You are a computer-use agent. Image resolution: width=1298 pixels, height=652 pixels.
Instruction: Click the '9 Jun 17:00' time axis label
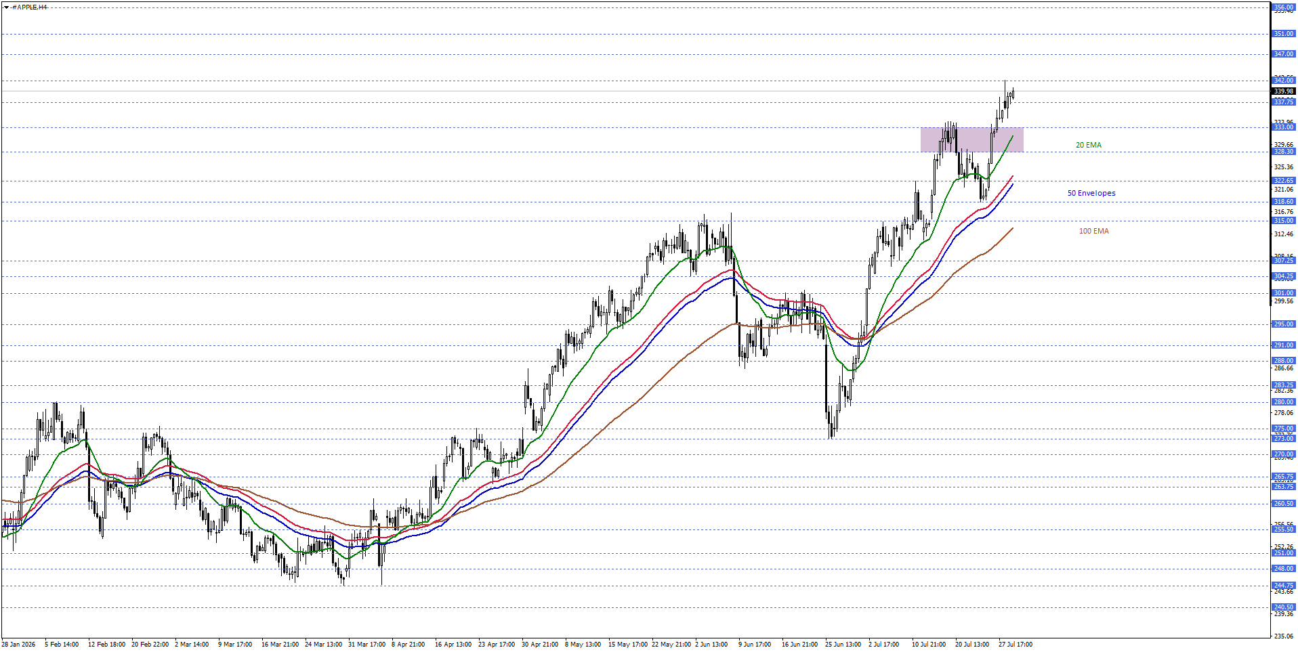[755, 645]
